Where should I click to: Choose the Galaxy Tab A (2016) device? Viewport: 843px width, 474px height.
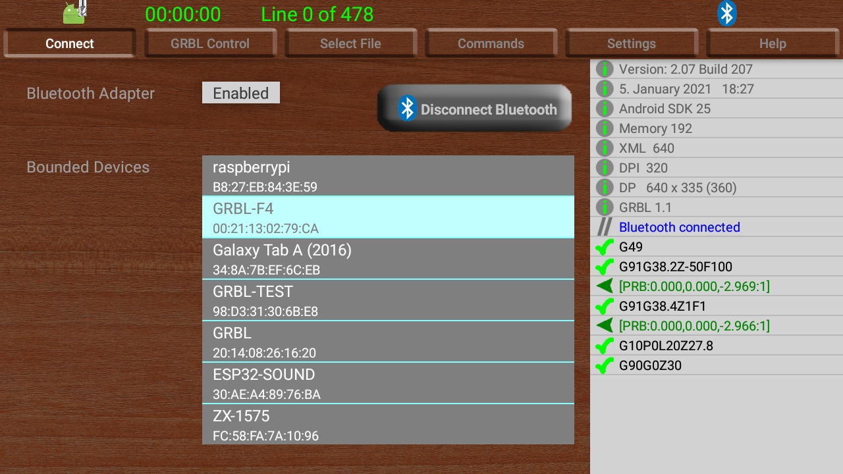388,259
